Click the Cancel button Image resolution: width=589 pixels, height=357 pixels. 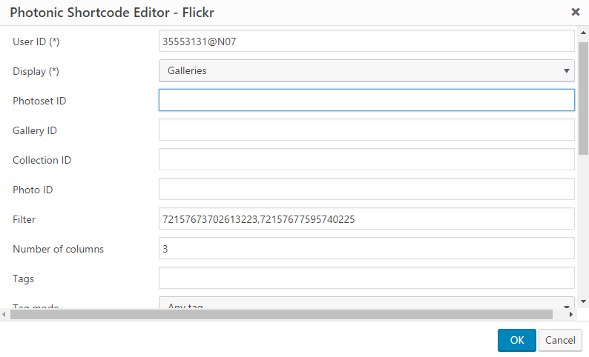[560, 340]
